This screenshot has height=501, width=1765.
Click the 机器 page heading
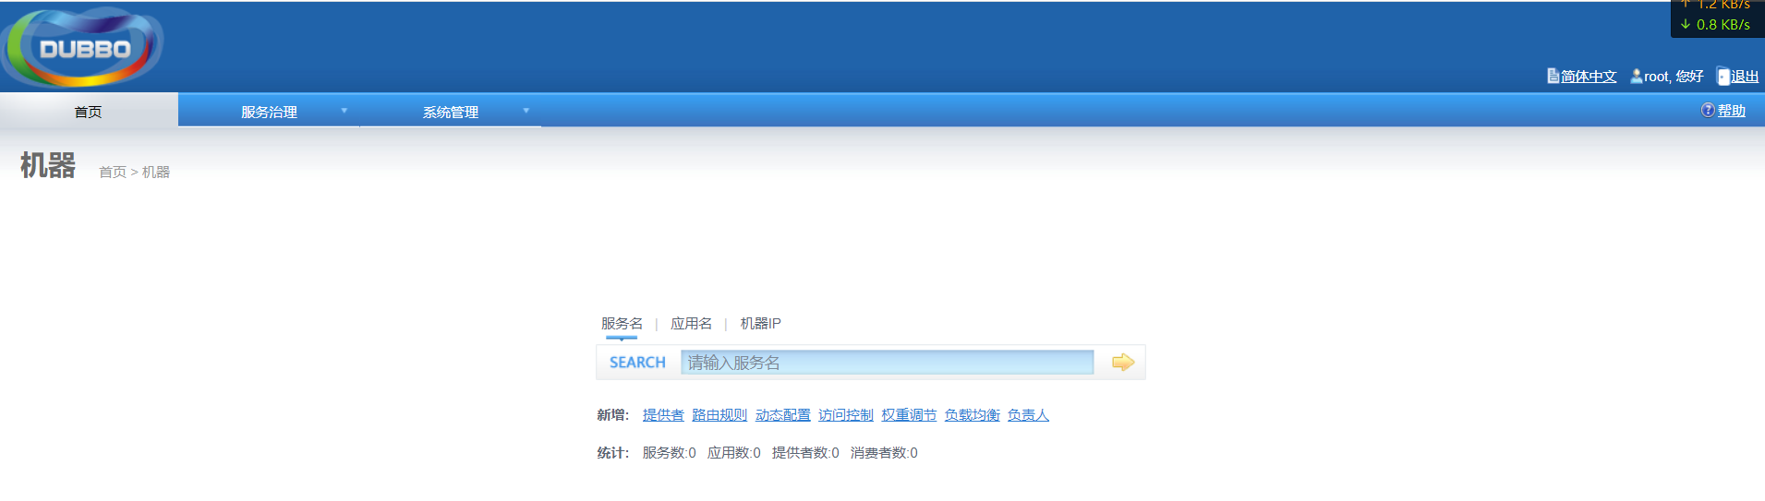[48, 165]
